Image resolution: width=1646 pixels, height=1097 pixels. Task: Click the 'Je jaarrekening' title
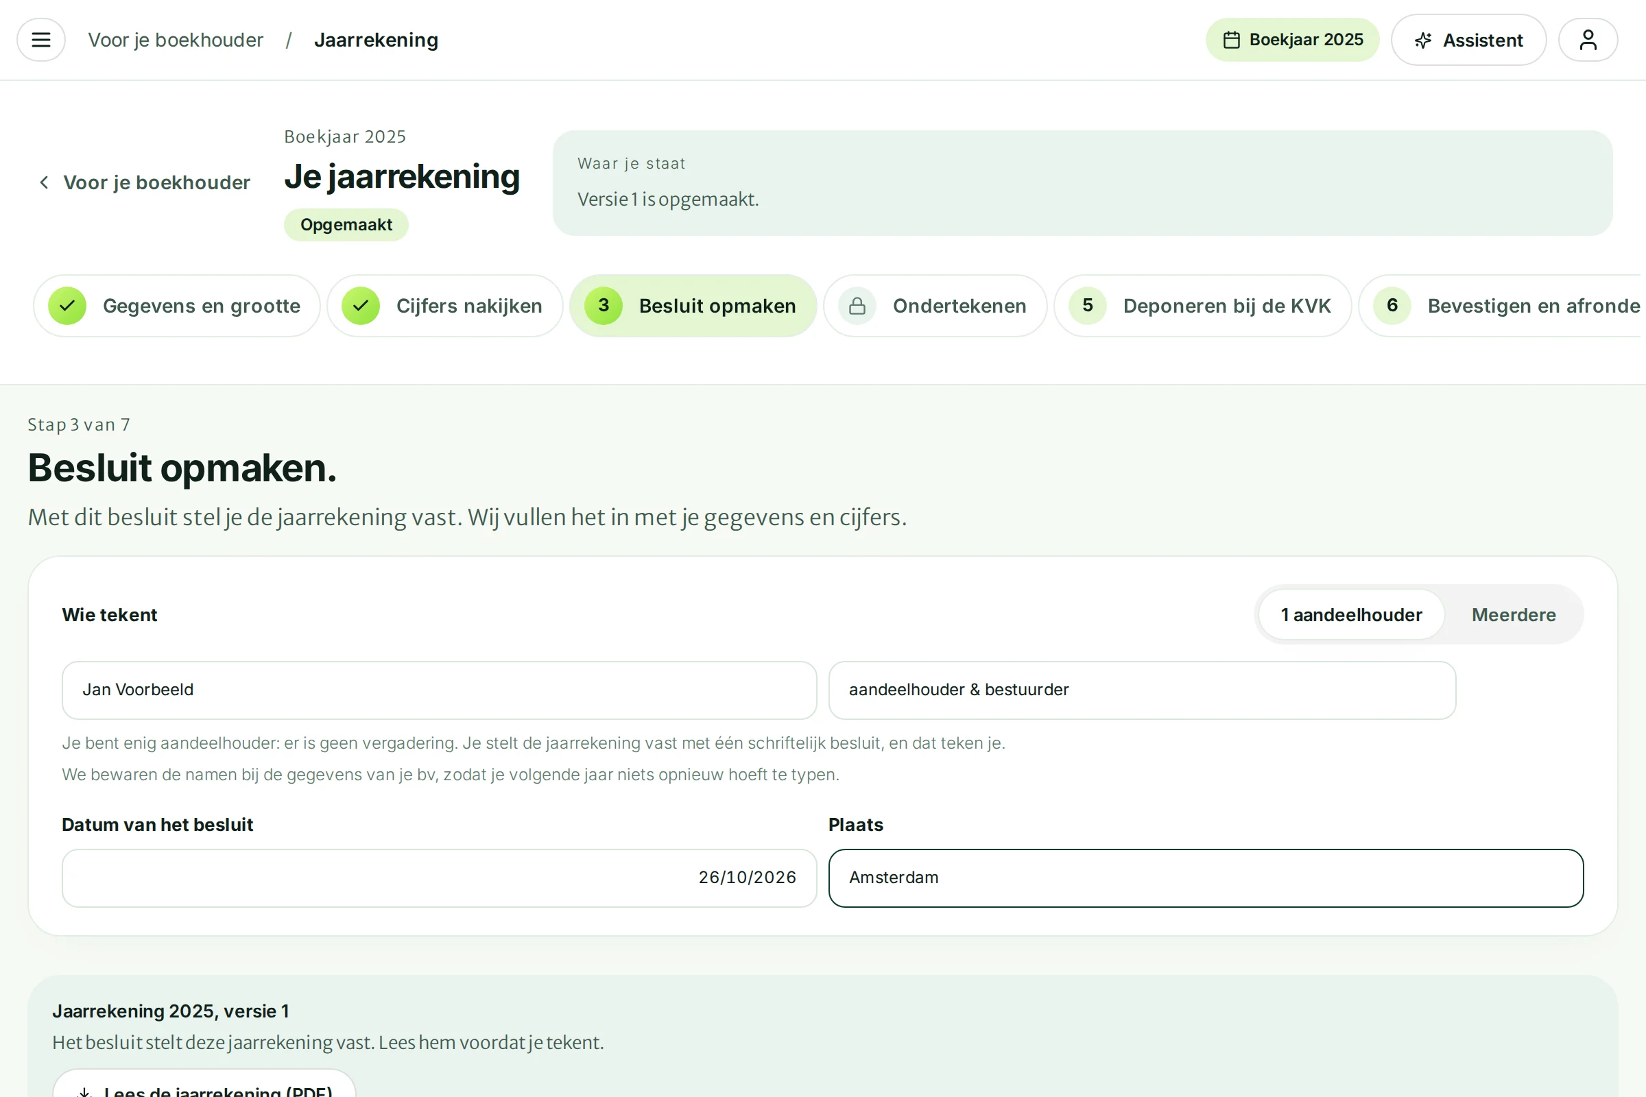[402, 176]
